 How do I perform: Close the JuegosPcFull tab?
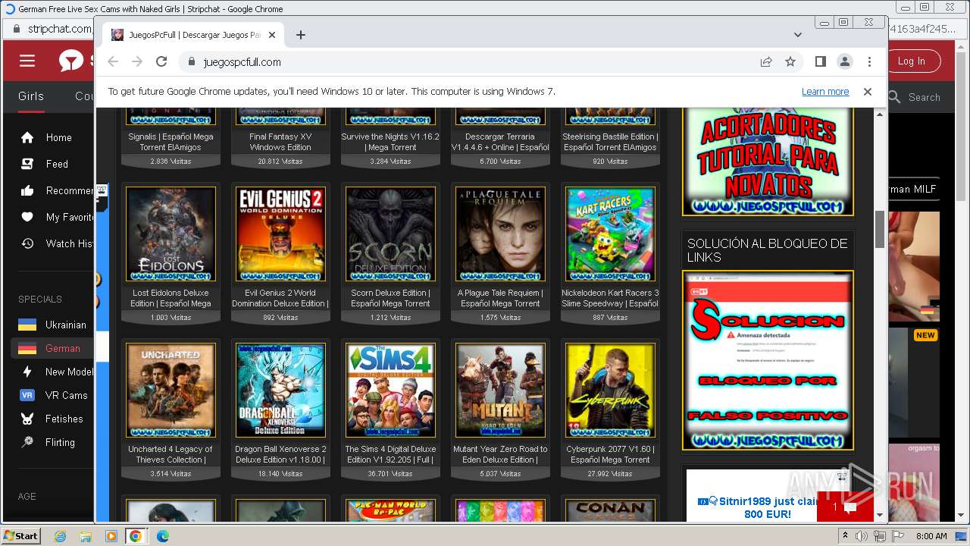point(273,35)
